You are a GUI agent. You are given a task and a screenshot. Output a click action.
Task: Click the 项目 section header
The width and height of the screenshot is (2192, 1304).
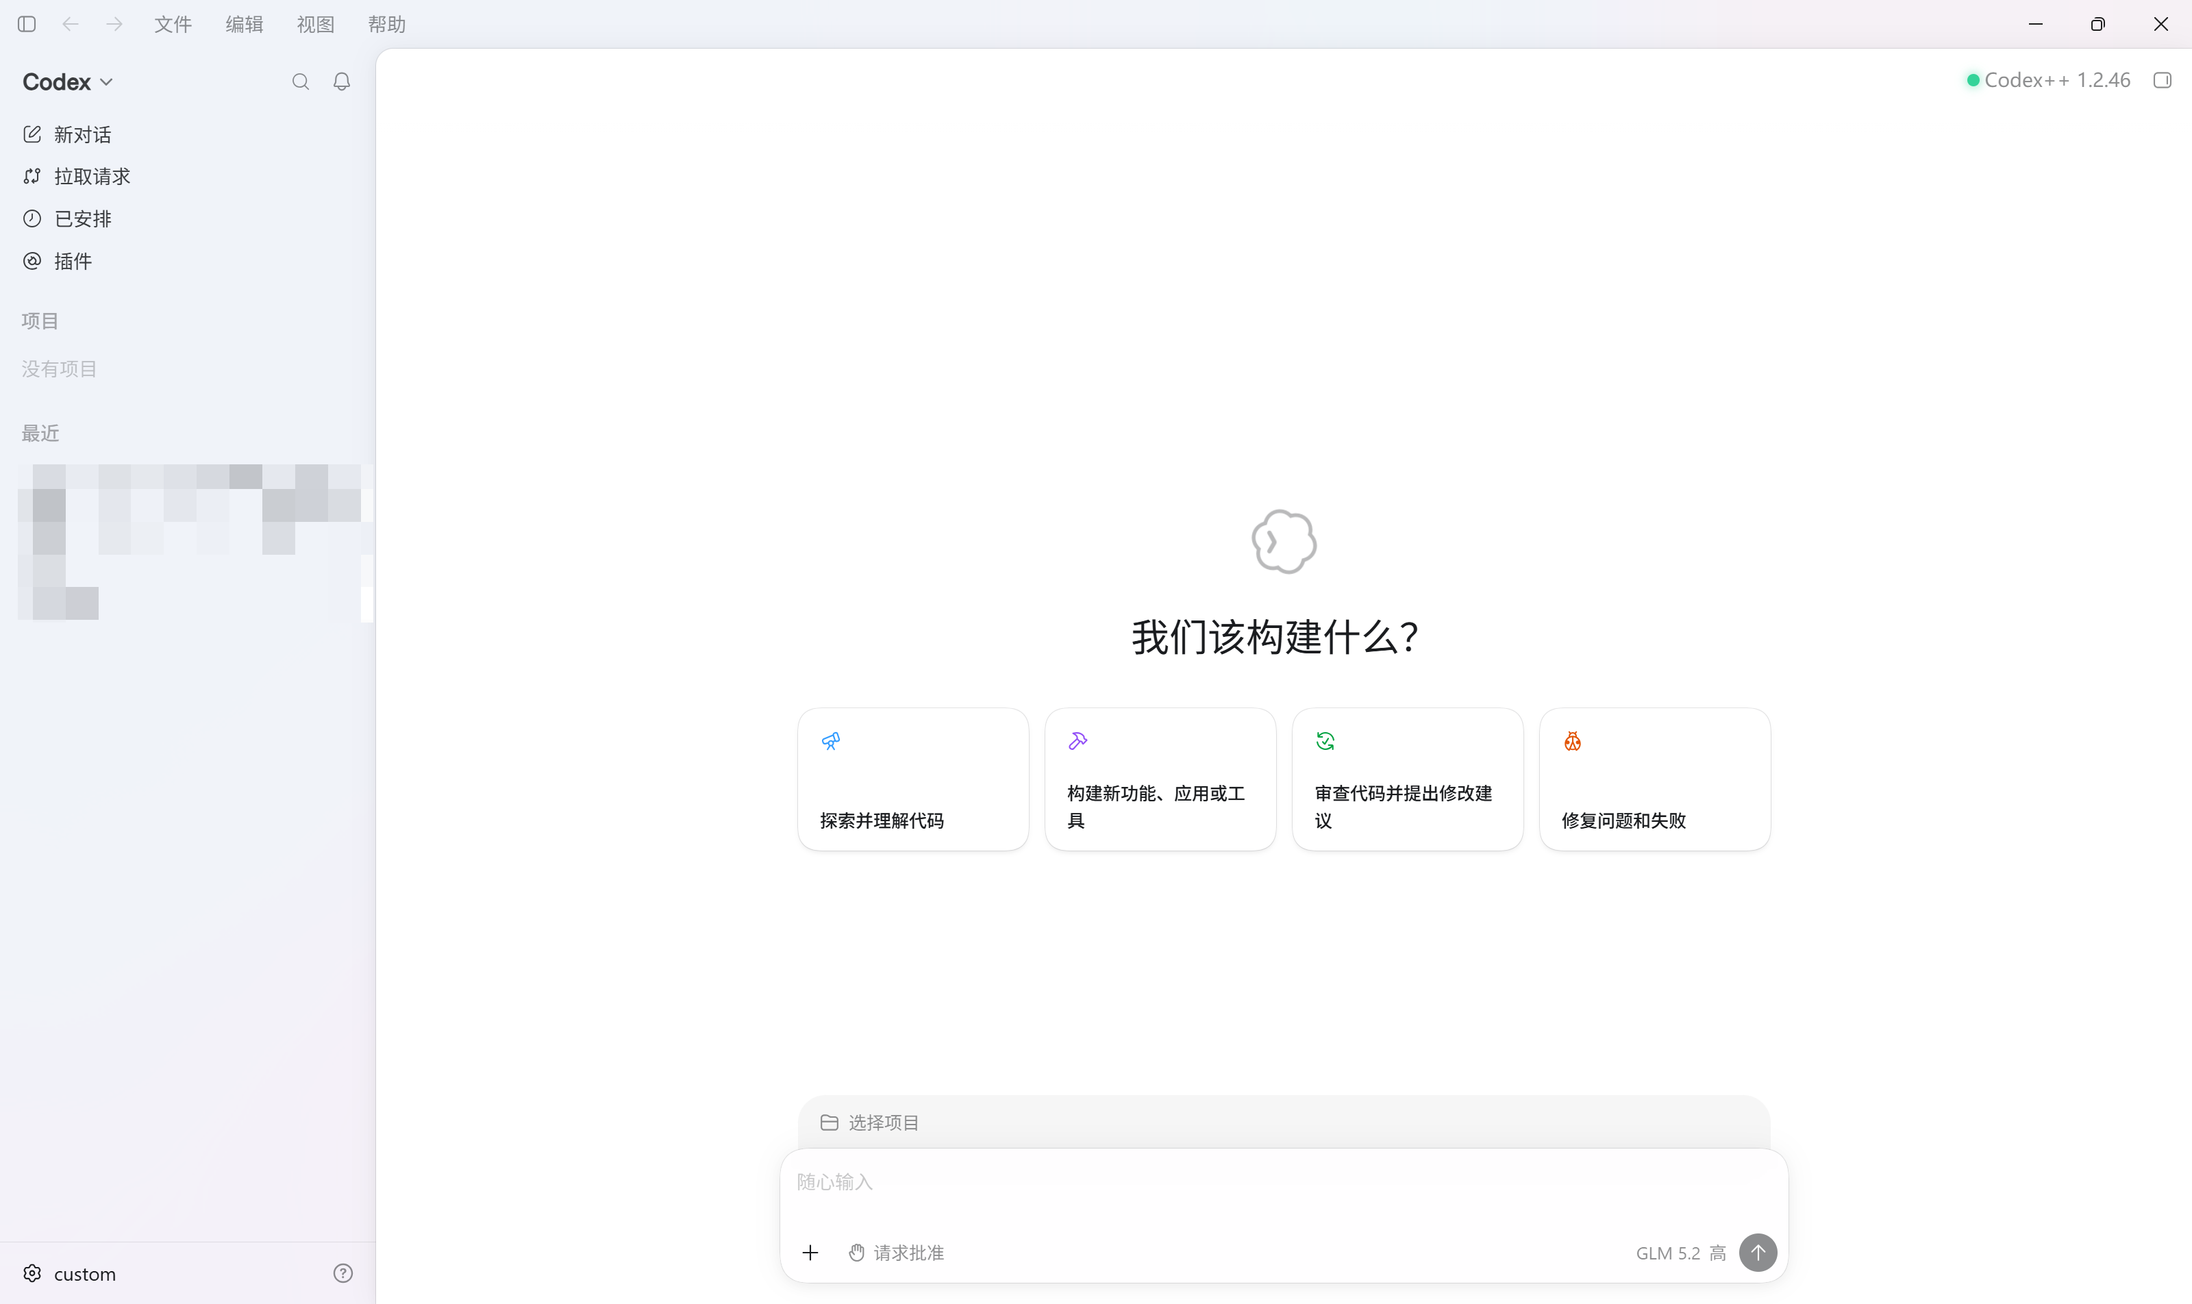tap(40, 321)
